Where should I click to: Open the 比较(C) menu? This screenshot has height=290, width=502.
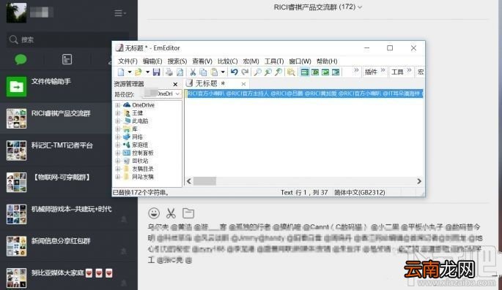(228, 61)
